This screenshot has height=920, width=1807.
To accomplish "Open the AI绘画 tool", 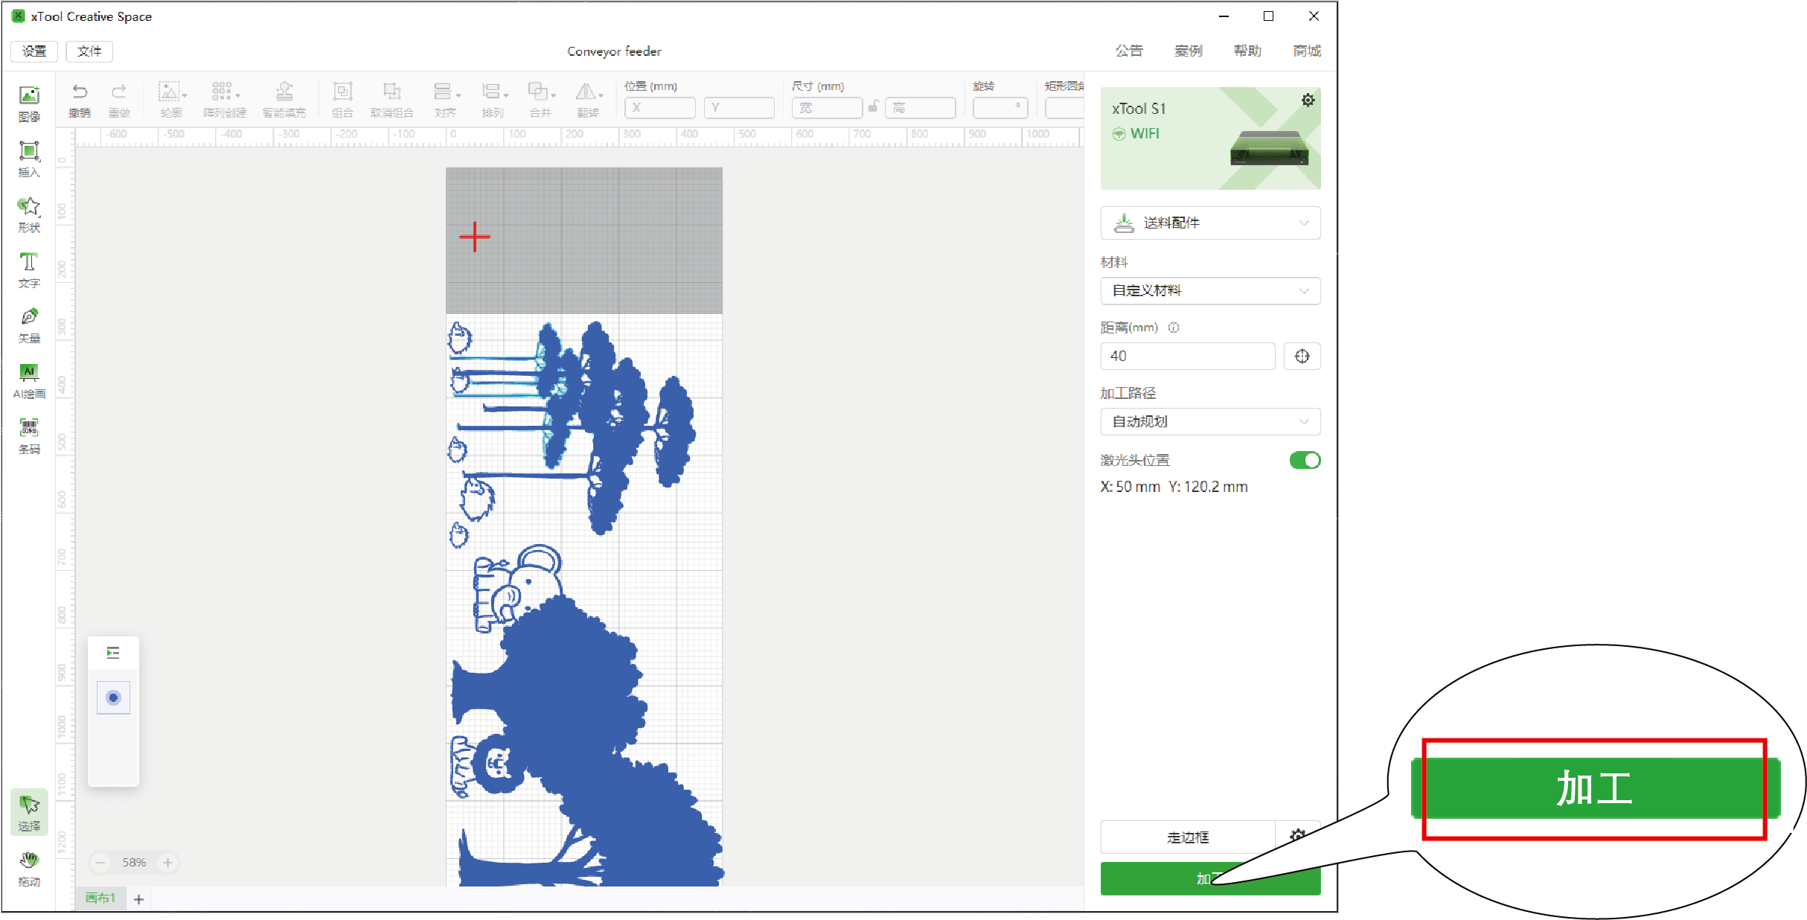I will (29, 381).
